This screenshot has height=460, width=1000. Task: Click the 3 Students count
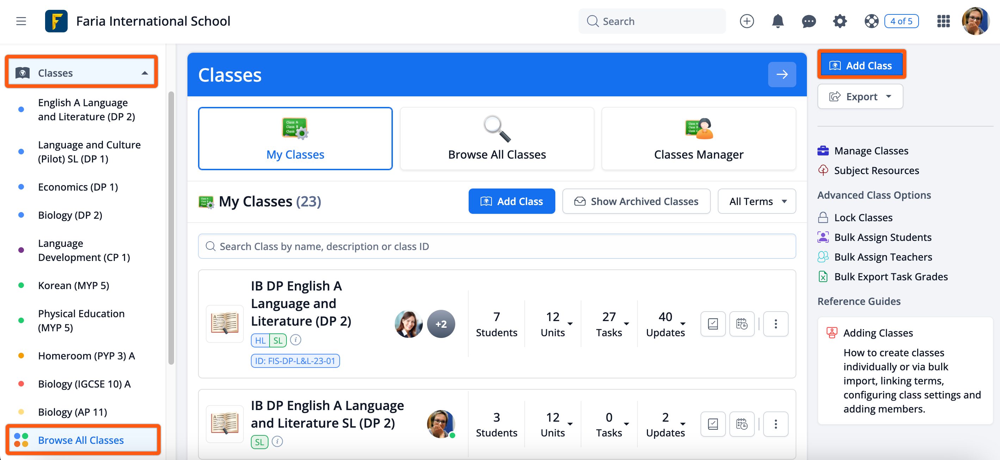coord(496,424)
